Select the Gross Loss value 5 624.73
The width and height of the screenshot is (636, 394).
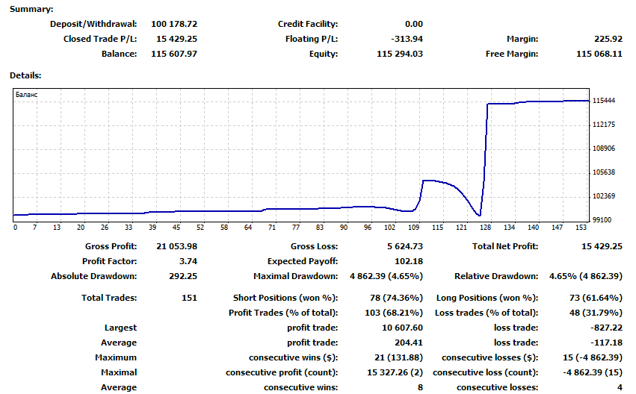405,246
